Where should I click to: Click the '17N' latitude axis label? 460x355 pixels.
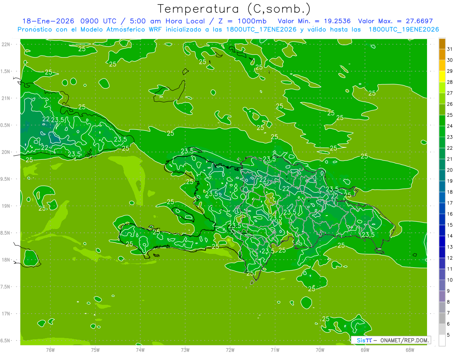6,314
